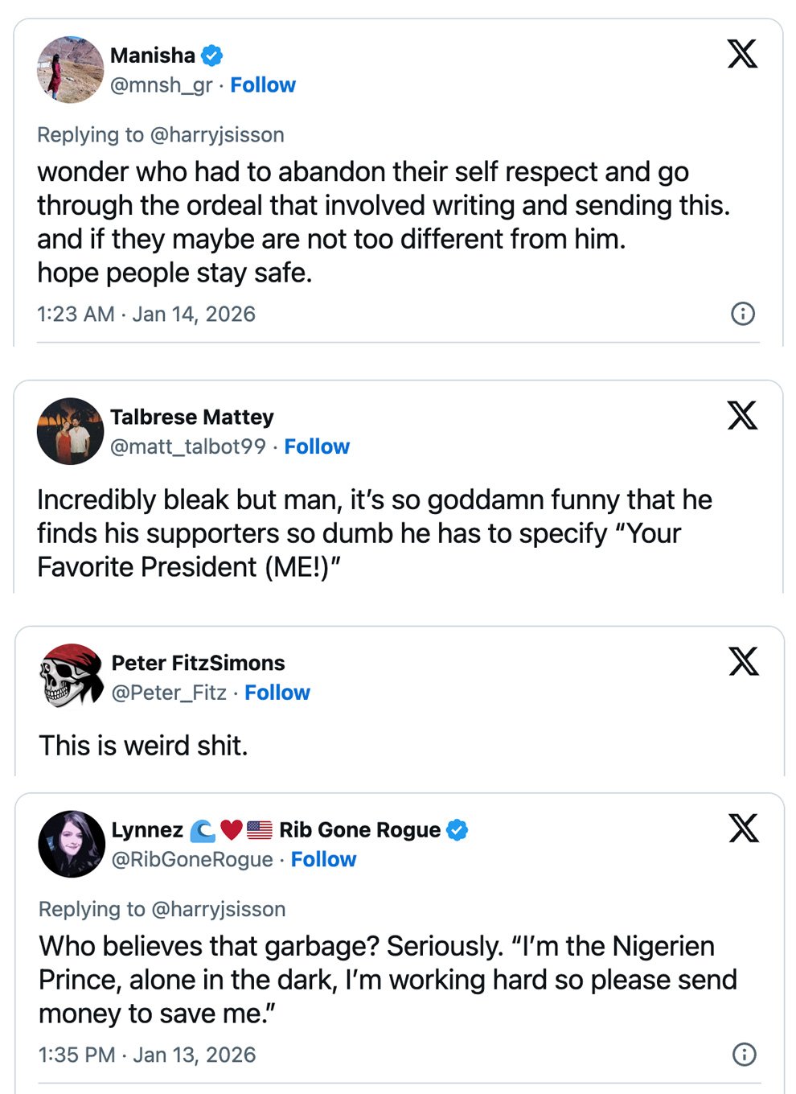Click the X logo on Manisha's tweet
The width and height of the screenshot is (796, 1094).
pyautogui.click(x=742, y=54)
